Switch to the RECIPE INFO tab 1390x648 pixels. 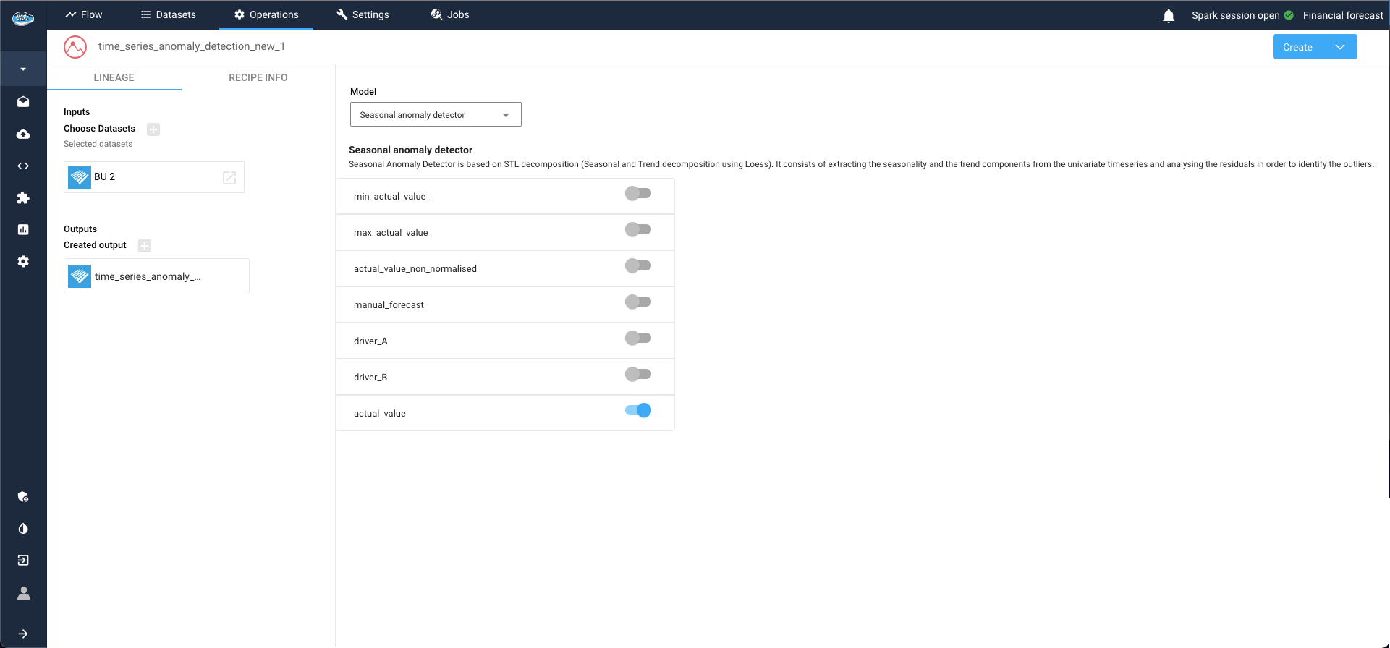coord(258,77)
